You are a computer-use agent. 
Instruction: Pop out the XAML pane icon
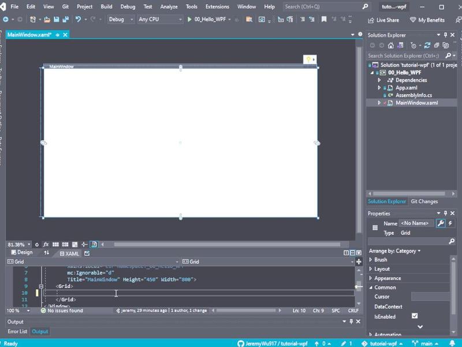pyautogui.click(x=87, y=253)
